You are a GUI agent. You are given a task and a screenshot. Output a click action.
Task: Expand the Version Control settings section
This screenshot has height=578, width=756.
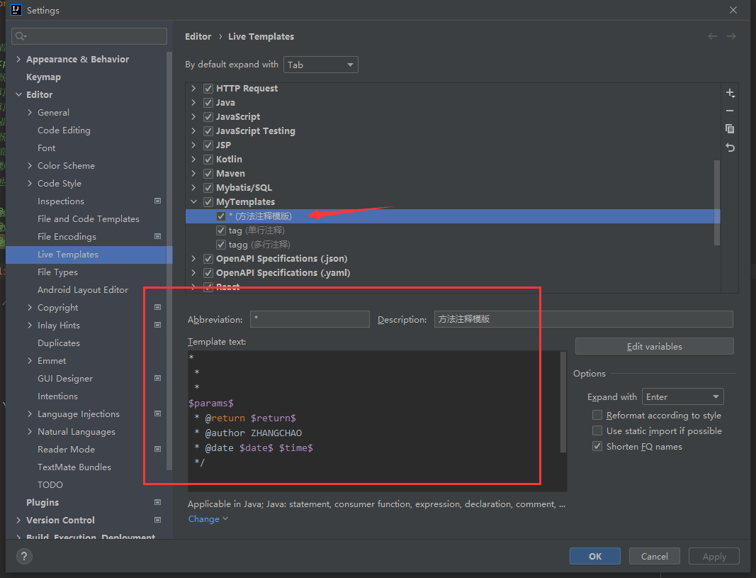pyautogui.click(x=18, y=520)
